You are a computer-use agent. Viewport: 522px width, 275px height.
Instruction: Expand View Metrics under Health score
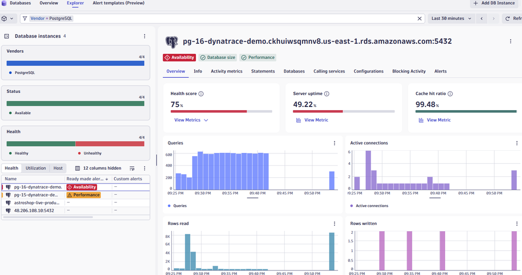click(x=191, y=120)
